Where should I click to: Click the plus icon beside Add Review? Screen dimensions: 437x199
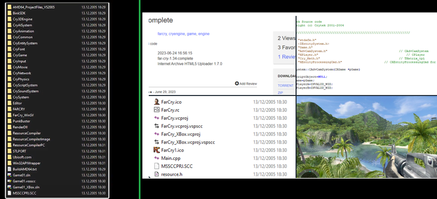(236, 83)
